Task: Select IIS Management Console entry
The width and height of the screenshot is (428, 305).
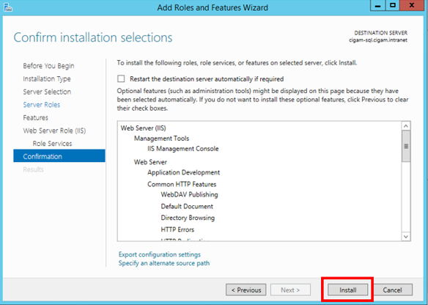Action: [183, 149]
